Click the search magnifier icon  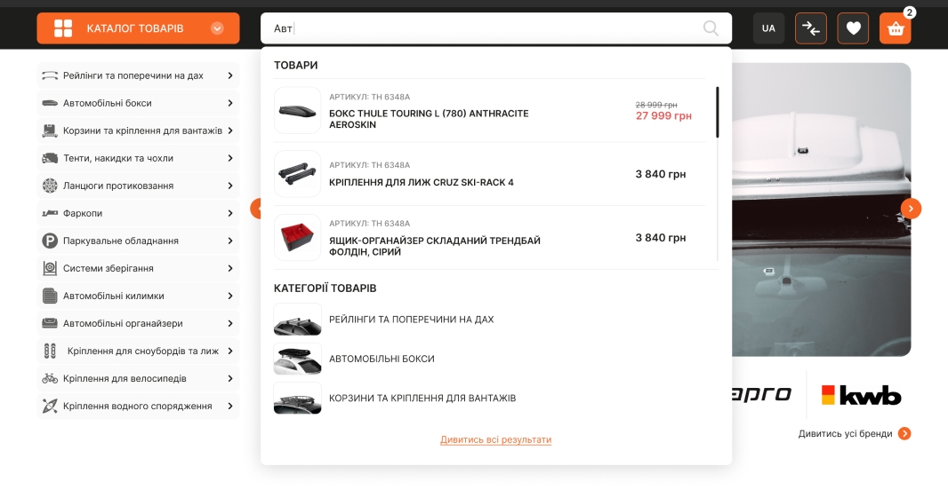tap(711, 28)
